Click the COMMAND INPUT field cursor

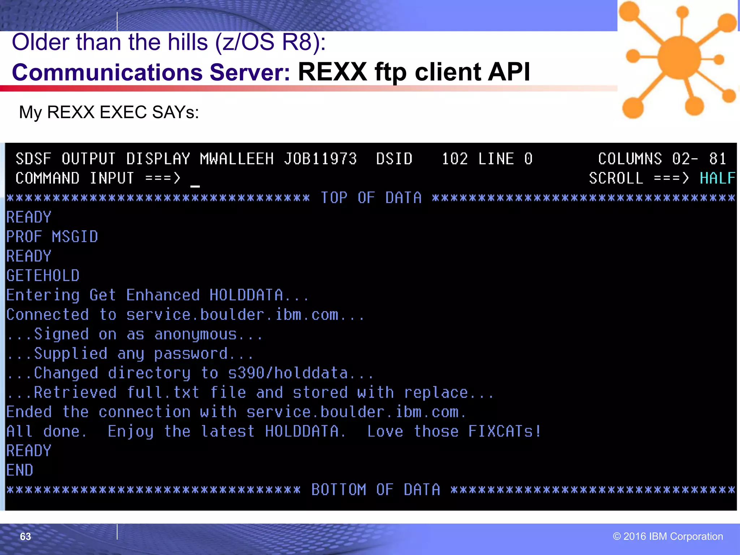click(x=195, y=186)
